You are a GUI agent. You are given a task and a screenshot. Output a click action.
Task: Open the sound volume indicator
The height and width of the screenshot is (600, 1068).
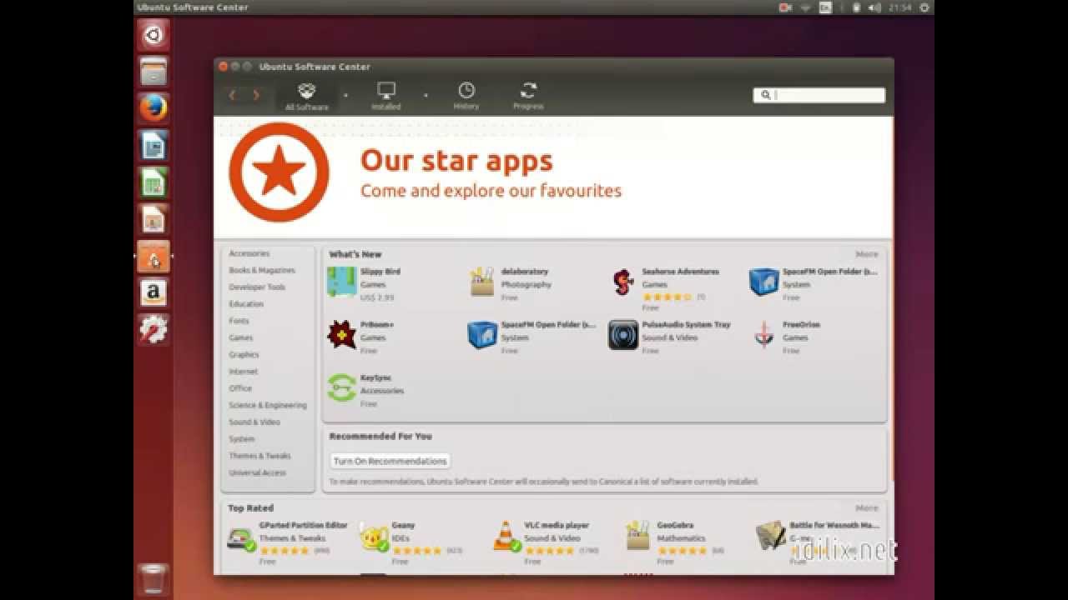pyautogui.click(x=874, y=7)
